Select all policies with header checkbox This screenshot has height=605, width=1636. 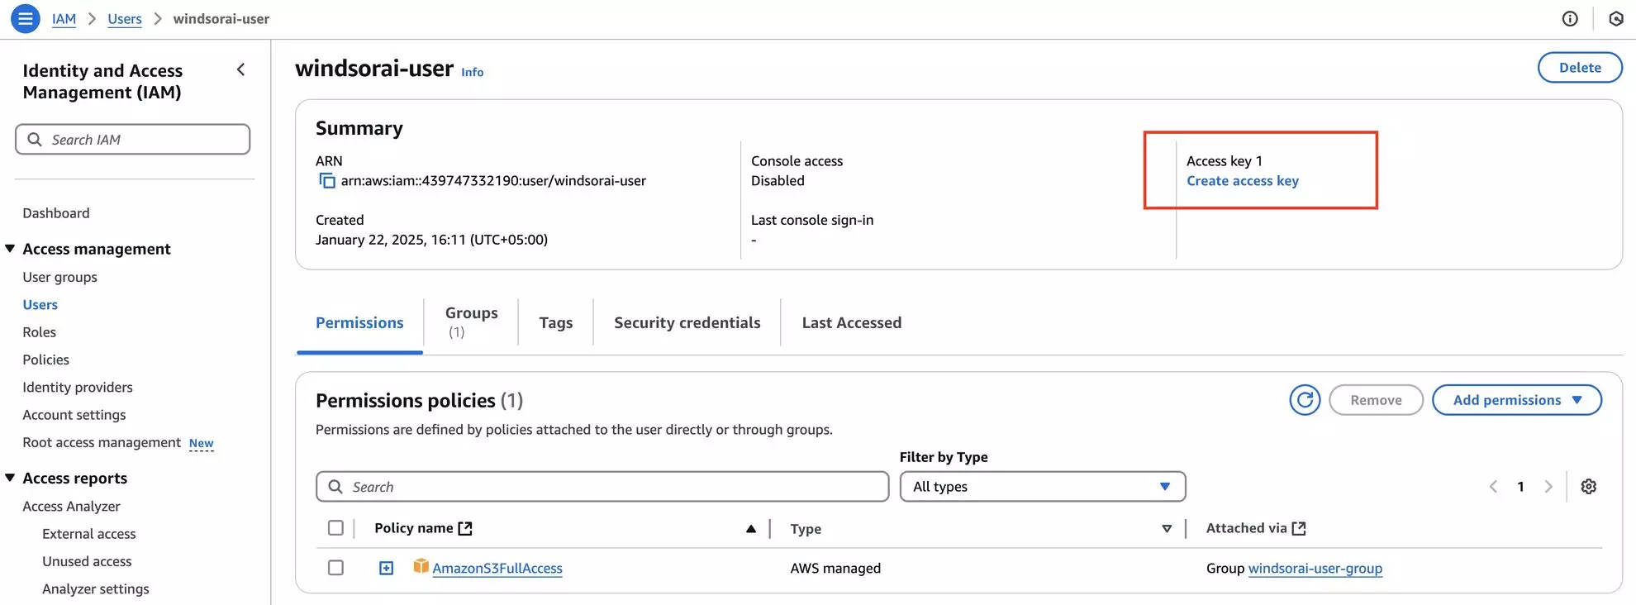(335, 528)
